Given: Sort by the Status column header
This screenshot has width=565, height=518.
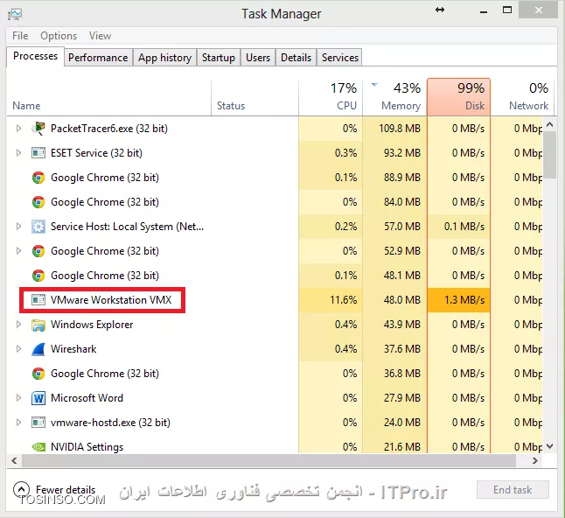Looking at the screenshot, I should [x=255, y=97].
